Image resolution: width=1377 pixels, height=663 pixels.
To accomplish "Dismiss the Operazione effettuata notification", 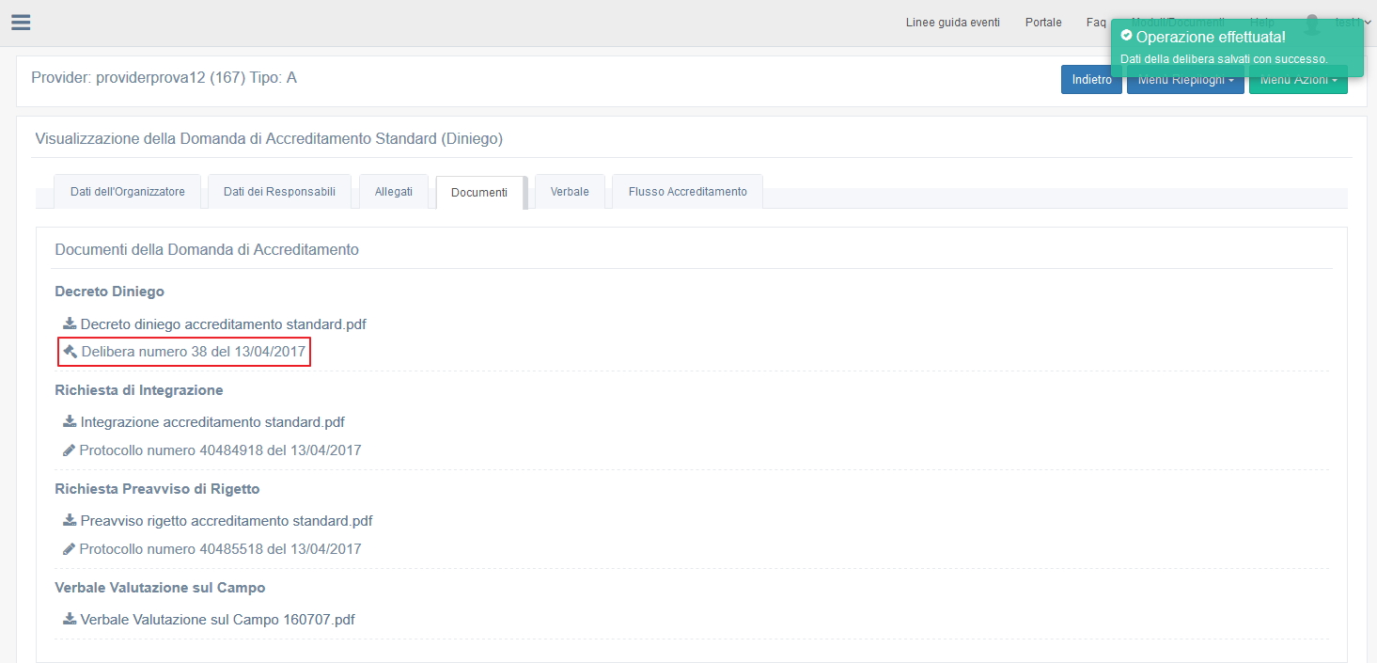I will click(x=1236, y=47).
